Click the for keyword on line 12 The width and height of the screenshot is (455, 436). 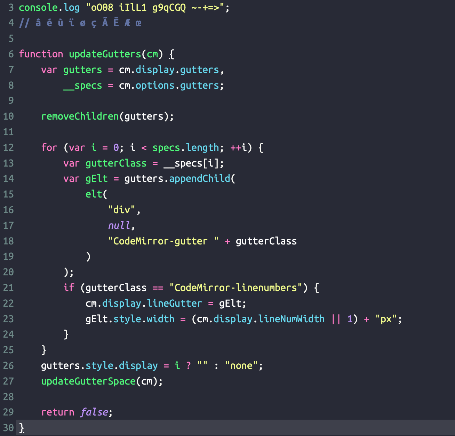(49, 147)
